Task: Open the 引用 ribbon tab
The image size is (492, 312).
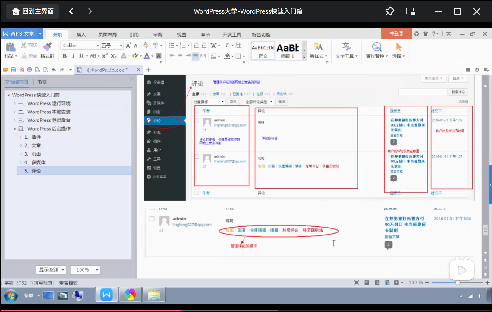Action: [134, 35]
